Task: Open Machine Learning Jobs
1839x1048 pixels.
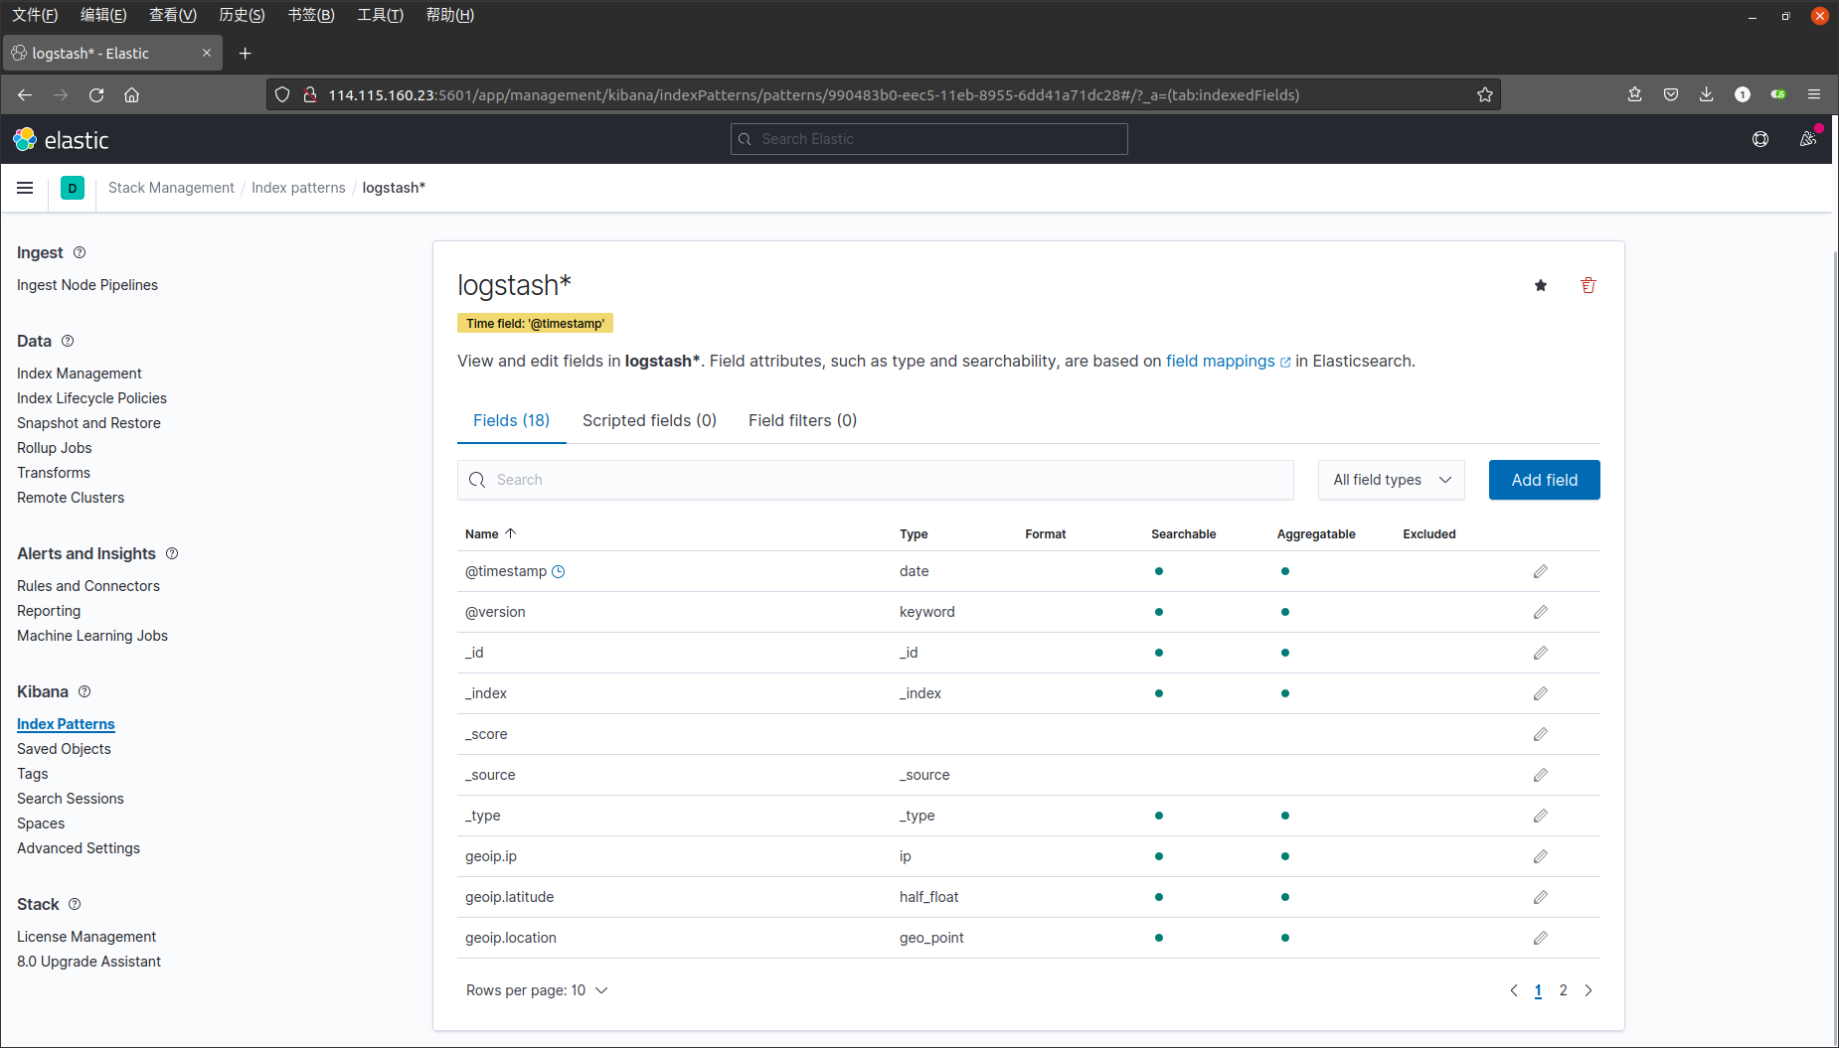Action: [92, 636]
